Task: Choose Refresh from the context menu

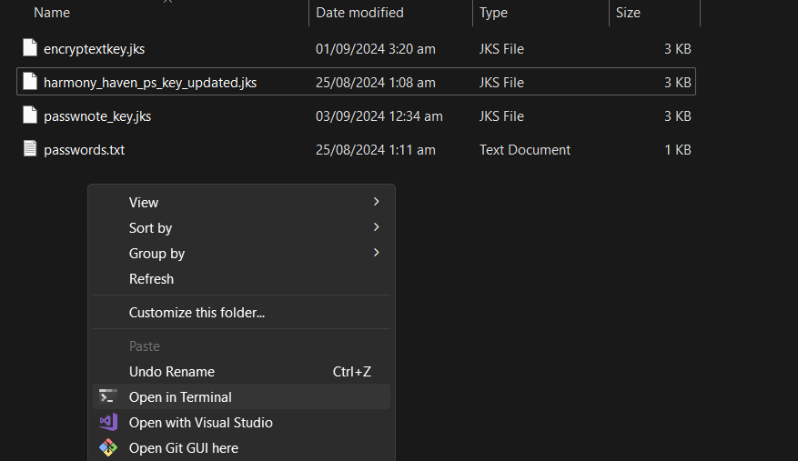Action: coord(151,279)
